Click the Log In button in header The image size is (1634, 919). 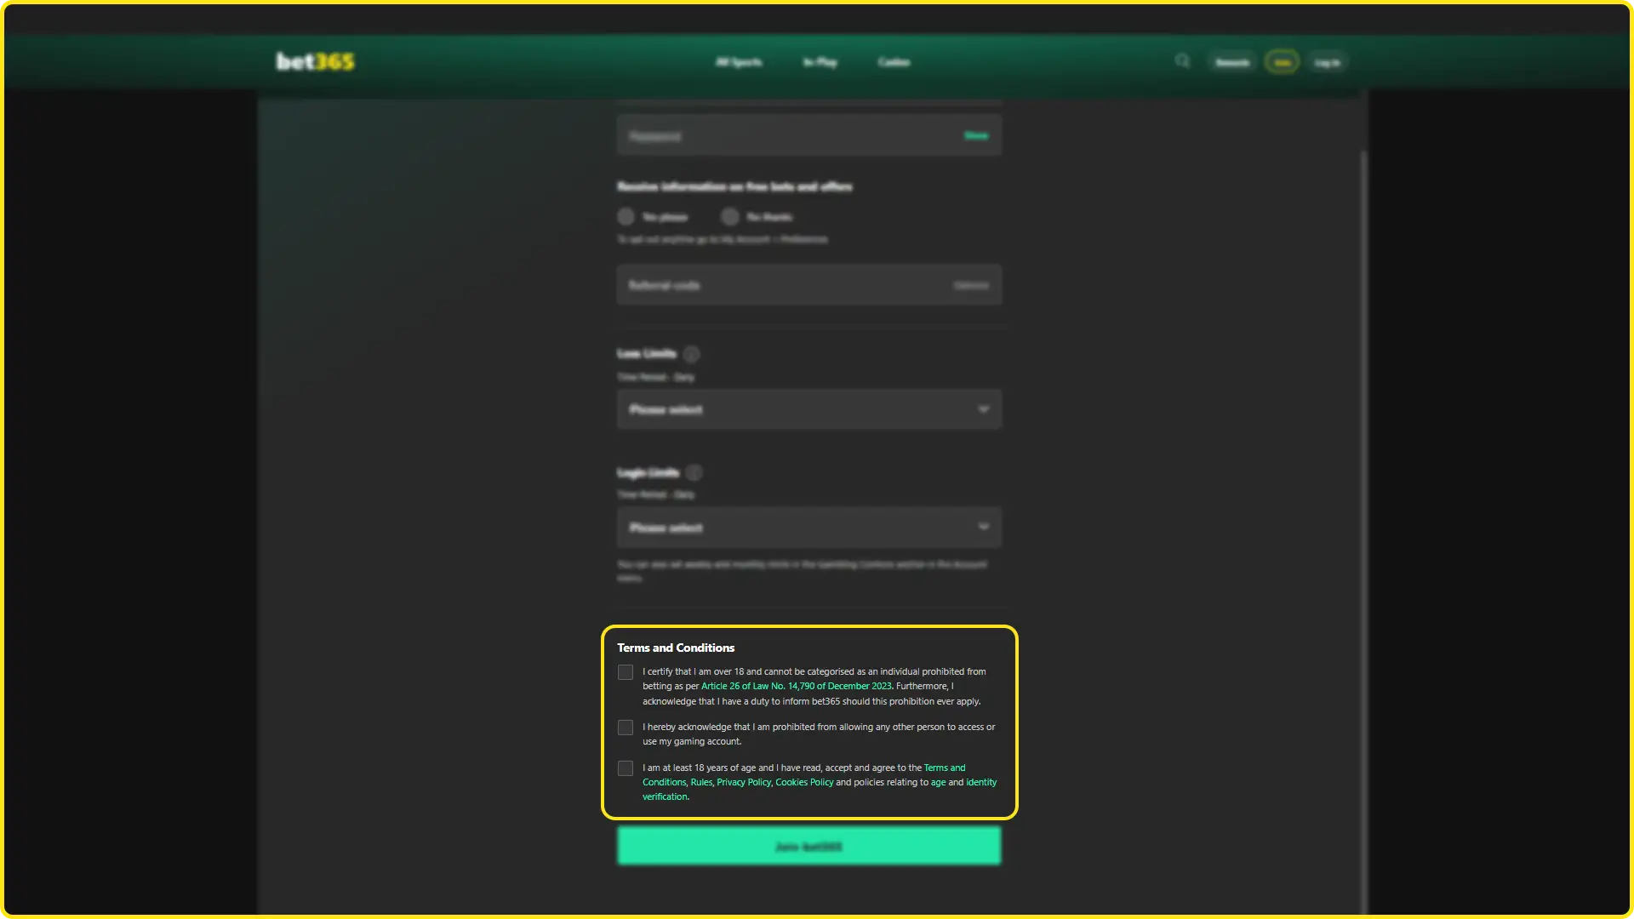pyautogui.click(x=1327, y=62)
